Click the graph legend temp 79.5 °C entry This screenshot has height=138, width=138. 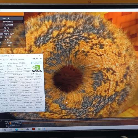[x=15, y=123]
